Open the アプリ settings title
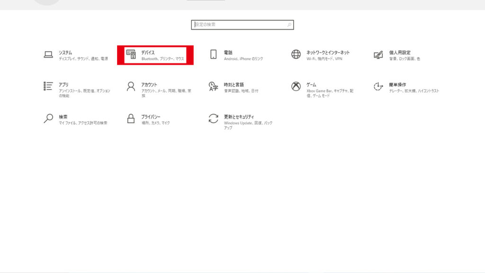This screenshot has width=485, height=273. (x=63, y=84)
